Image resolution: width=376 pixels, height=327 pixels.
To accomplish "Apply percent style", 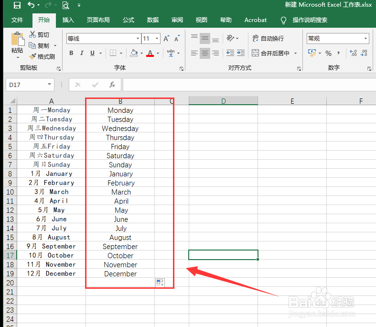I will [328, 53].
